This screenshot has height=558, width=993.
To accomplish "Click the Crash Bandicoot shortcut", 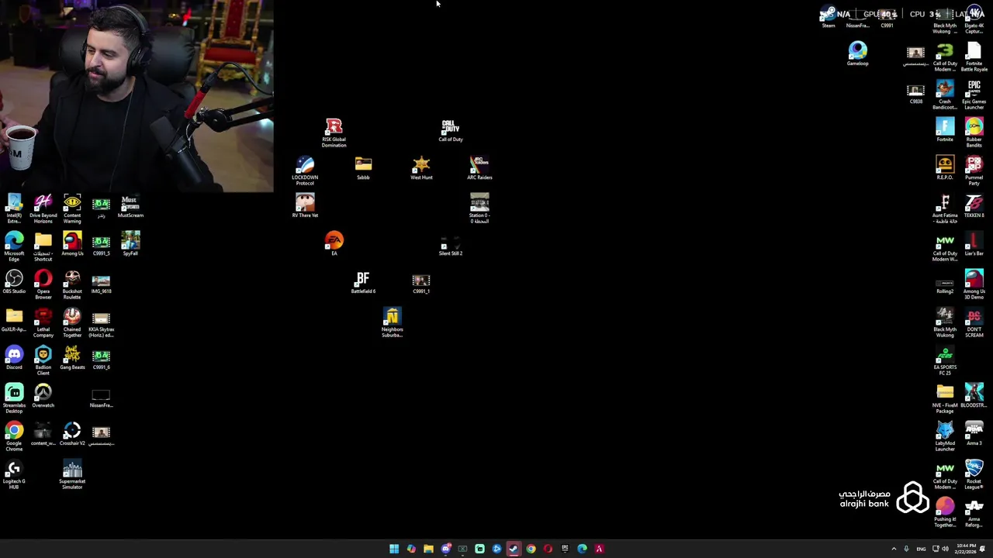I will click(x=945, y=95).
